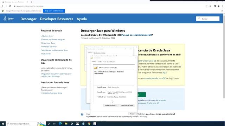This screenshot has height=126, width=225.
Task: Open the Más ayuda link
Action: tap(46, 54)
